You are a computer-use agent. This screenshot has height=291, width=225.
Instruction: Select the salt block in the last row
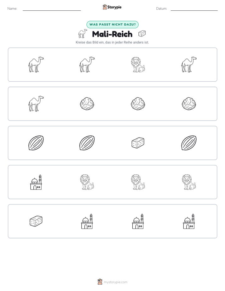click(36, 221)
